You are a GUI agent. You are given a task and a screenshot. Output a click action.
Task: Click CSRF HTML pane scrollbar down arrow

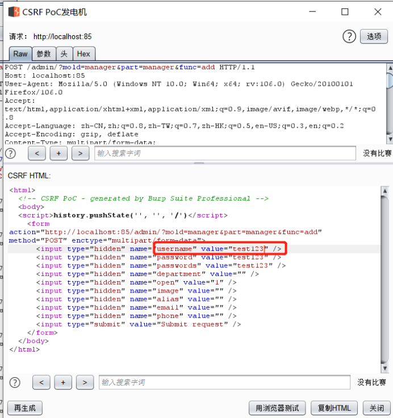[x=384, y=369]
